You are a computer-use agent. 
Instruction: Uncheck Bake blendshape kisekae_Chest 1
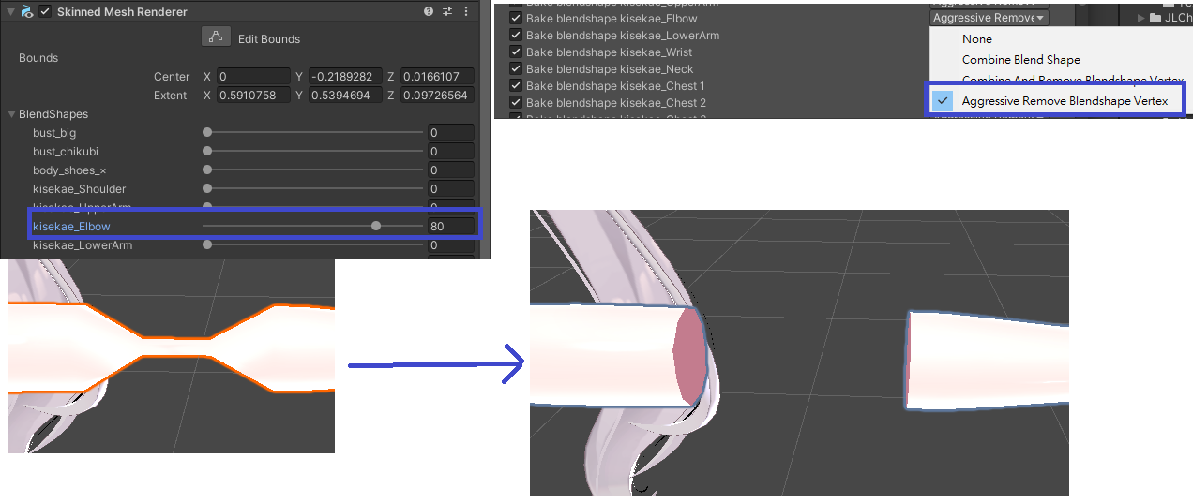[515, 86]
